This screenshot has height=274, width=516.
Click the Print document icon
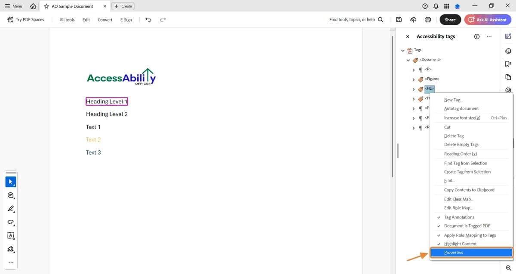tap(427, 19)
